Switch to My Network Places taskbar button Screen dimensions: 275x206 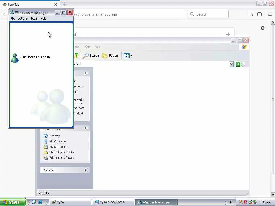114,202
